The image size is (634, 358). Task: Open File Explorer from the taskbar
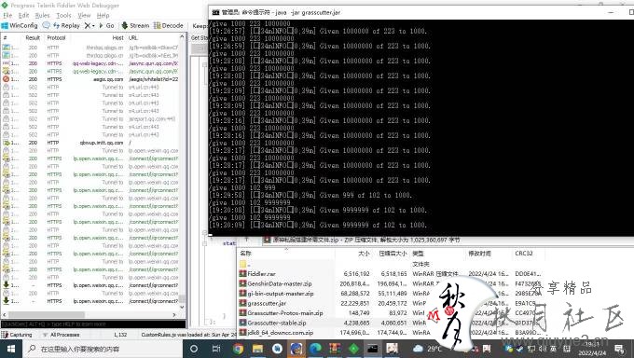coord(257,349)
